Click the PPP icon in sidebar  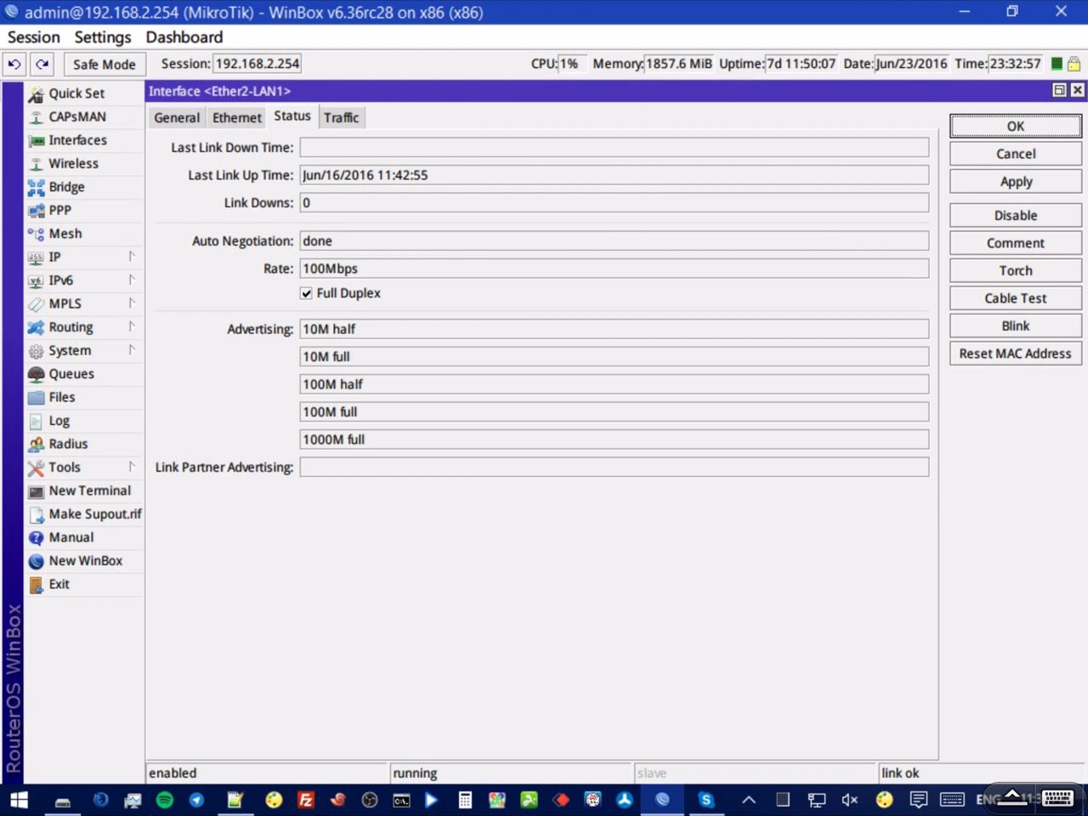click(36, 211)
